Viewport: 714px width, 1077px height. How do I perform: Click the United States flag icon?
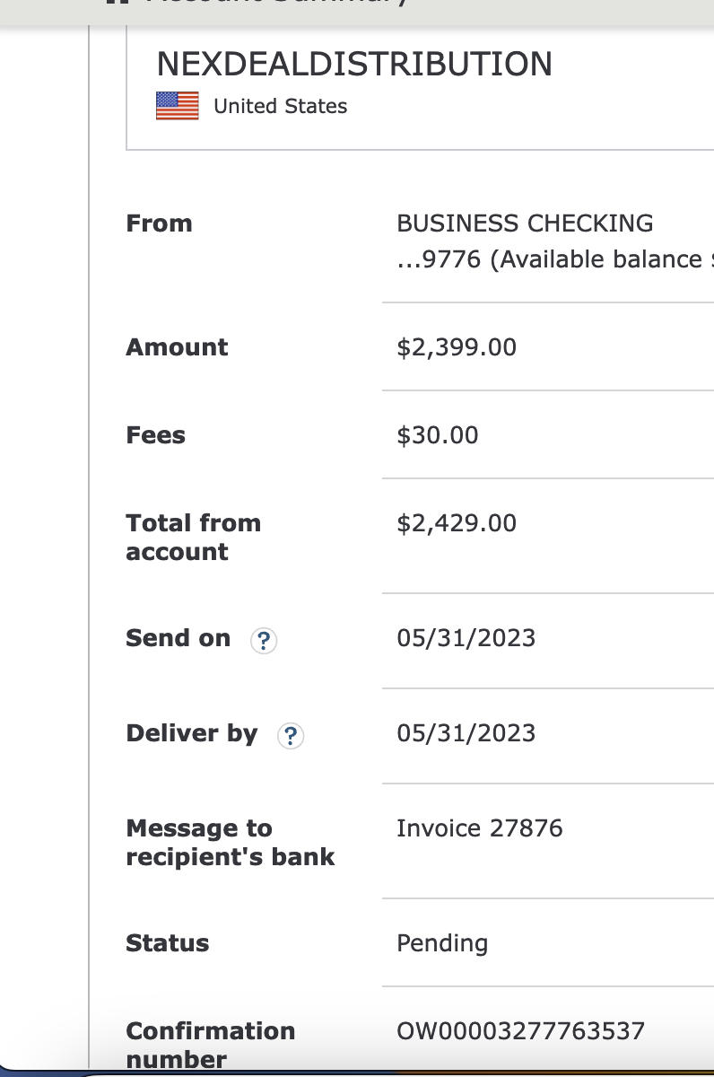pos(178,106)
